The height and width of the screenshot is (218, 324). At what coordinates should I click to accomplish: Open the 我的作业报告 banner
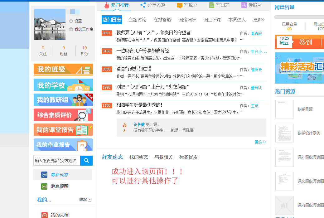(63, 145)
